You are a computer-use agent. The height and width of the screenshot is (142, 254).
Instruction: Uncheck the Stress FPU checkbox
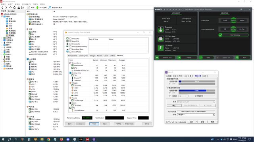pos(71,41)
